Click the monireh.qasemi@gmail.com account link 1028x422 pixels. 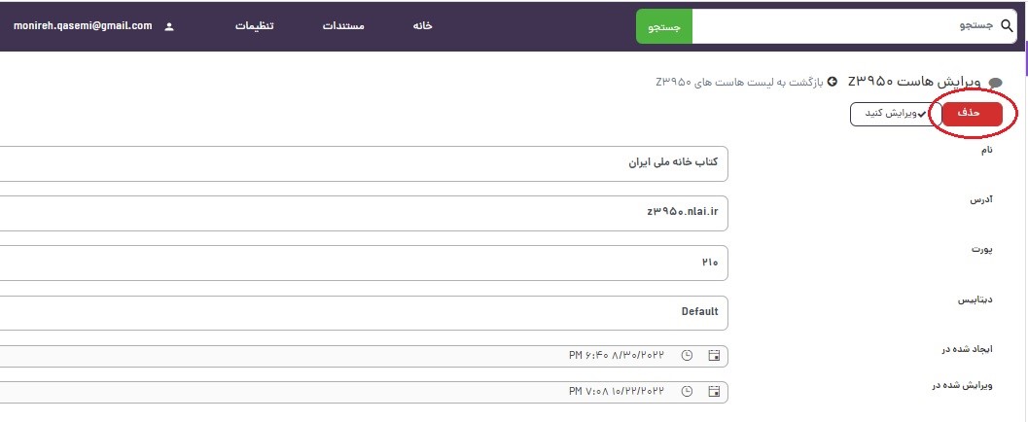pyautogui.click(x=83, y=26)
